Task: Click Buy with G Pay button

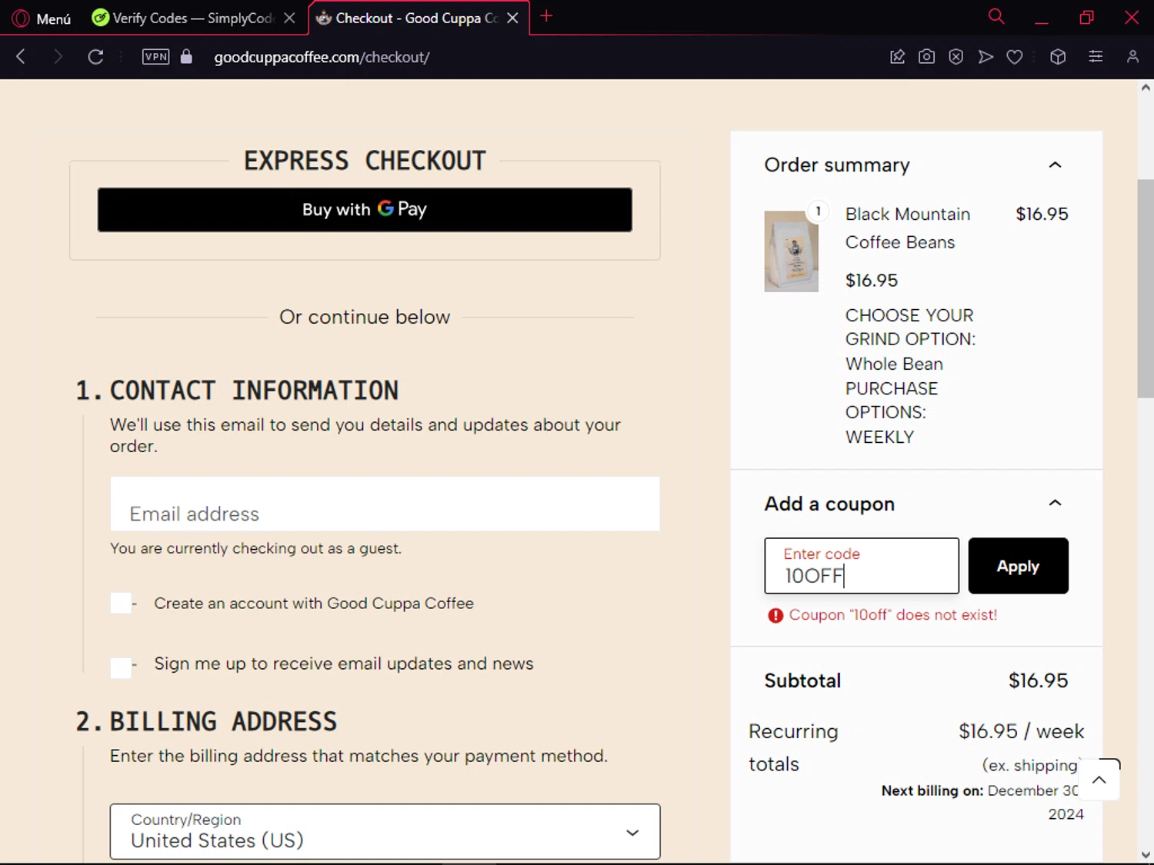Action: [365, 209]
